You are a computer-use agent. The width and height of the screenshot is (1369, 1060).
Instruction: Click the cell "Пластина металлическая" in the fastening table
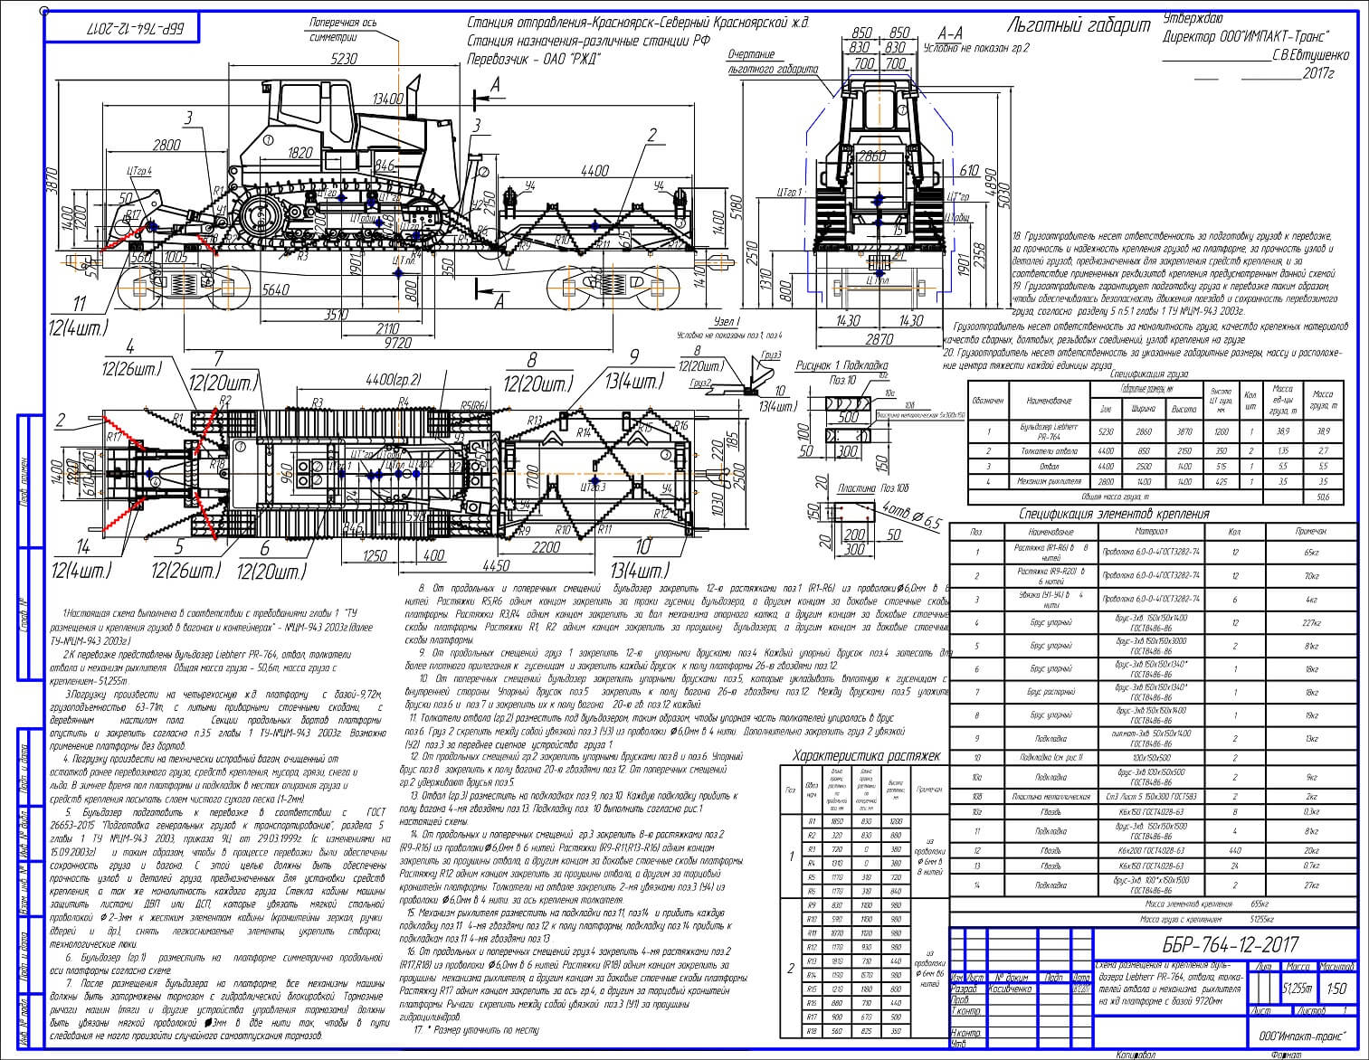pos(1052,797)
